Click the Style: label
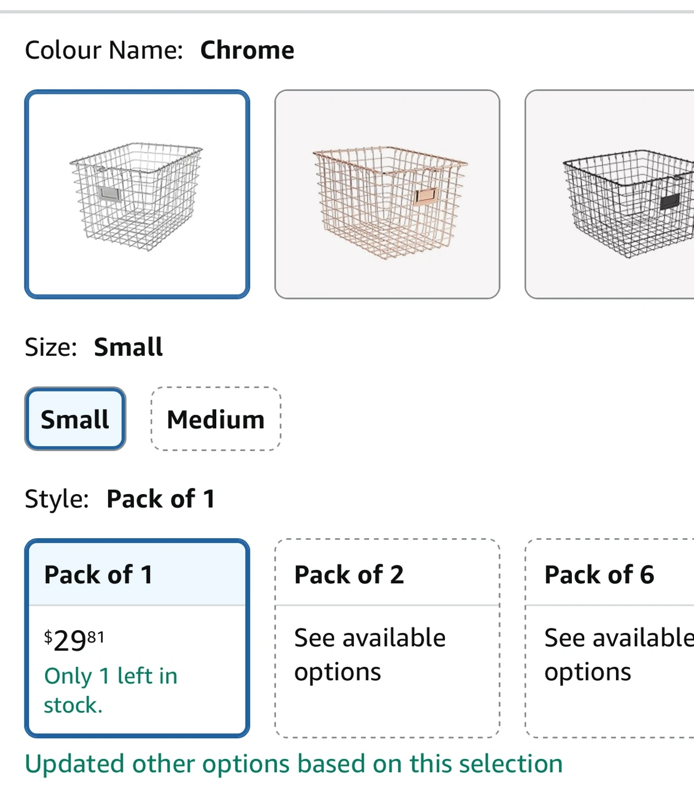 pos(57,499)
